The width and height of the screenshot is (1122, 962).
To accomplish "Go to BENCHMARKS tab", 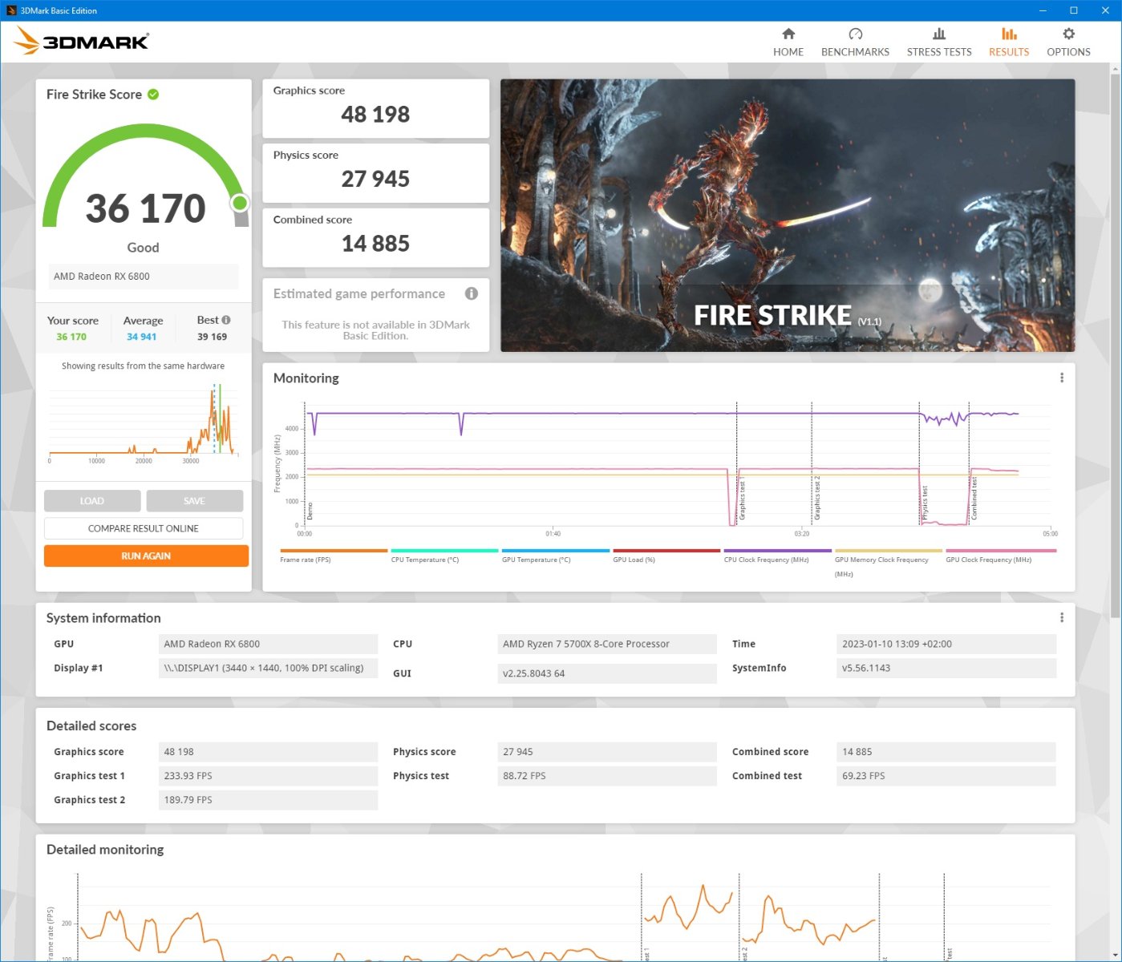I will pyautogui.click(x=855, y=42).
